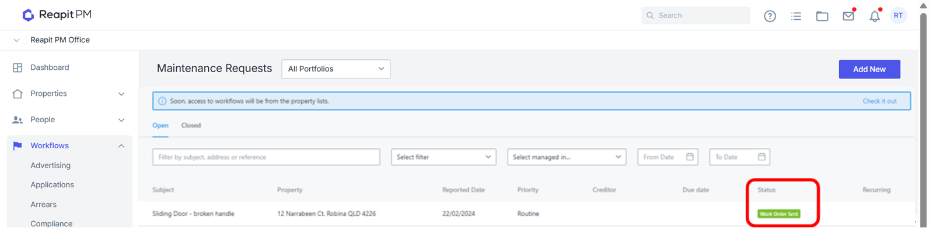Follow the Check it out link
The image size is (929, 228).
(x=879, y=101)
